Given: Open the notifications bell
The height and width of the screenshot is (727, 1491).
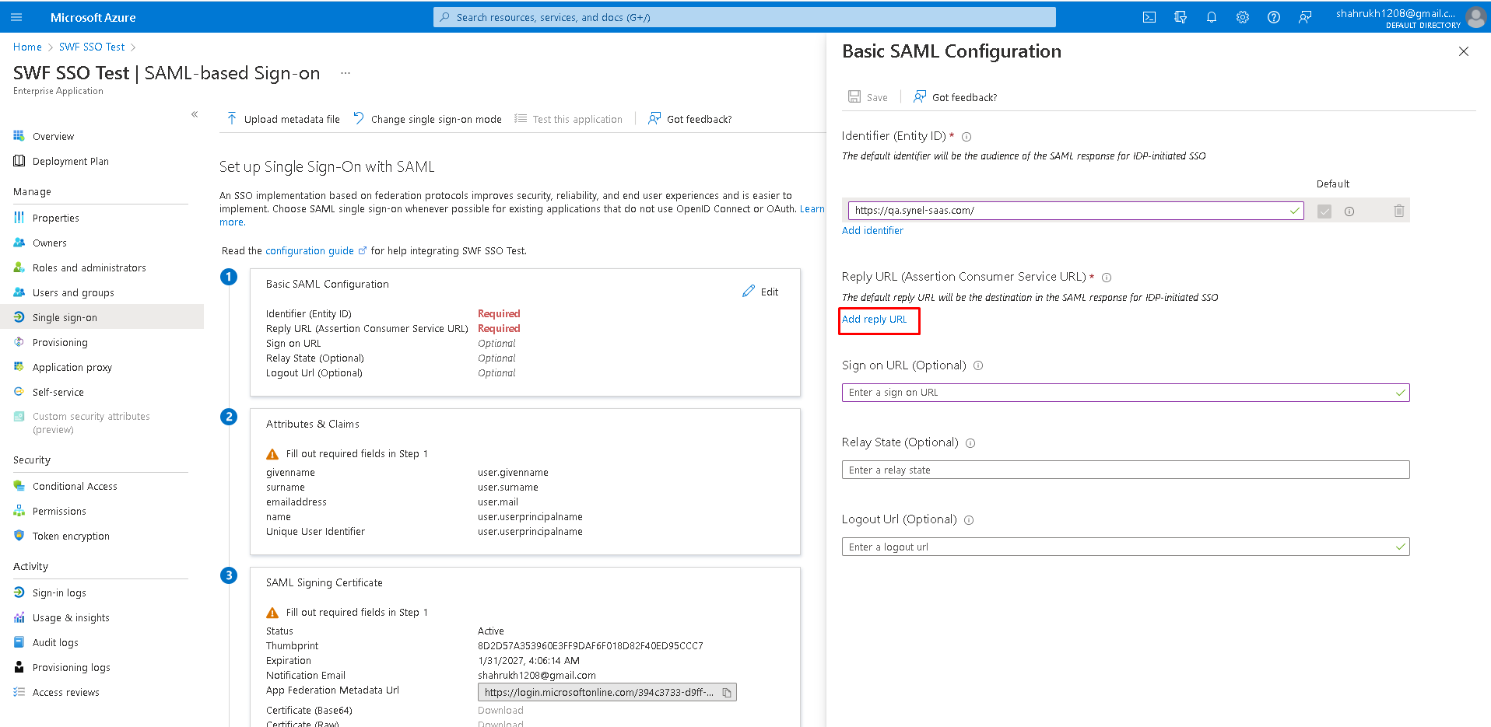Looking at the screenshot, I should tap(1212, 17).
